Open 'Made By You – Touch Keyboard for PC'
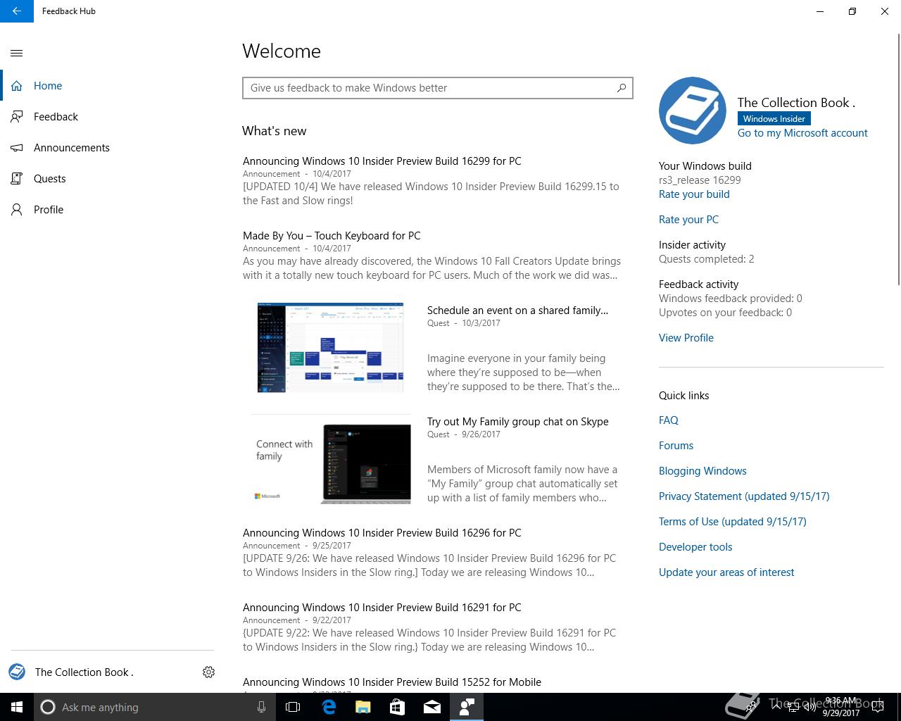Image resolution: width=901 pixels, height=721 pixels. point(332,236)
